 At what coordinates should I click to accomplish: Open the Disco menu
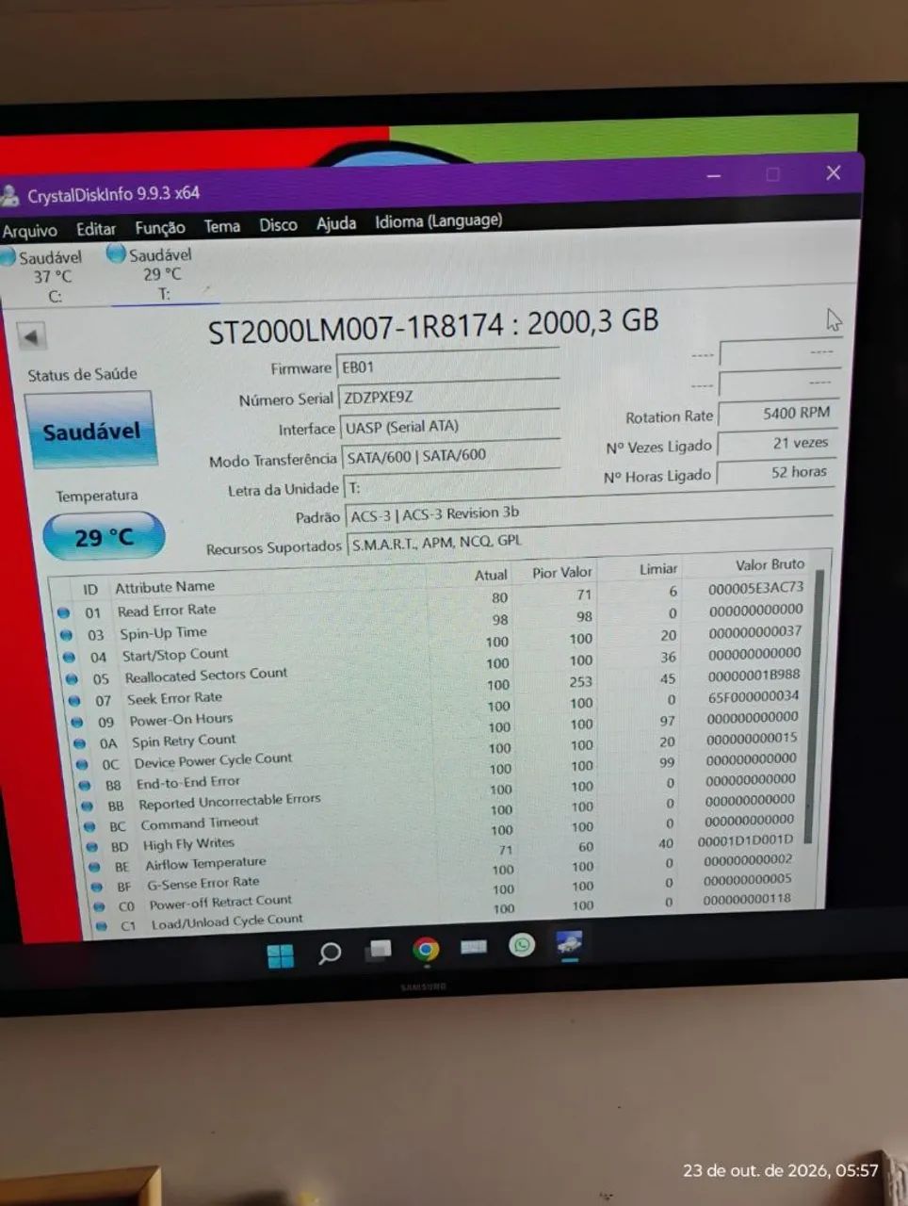(x=278, y=225)
